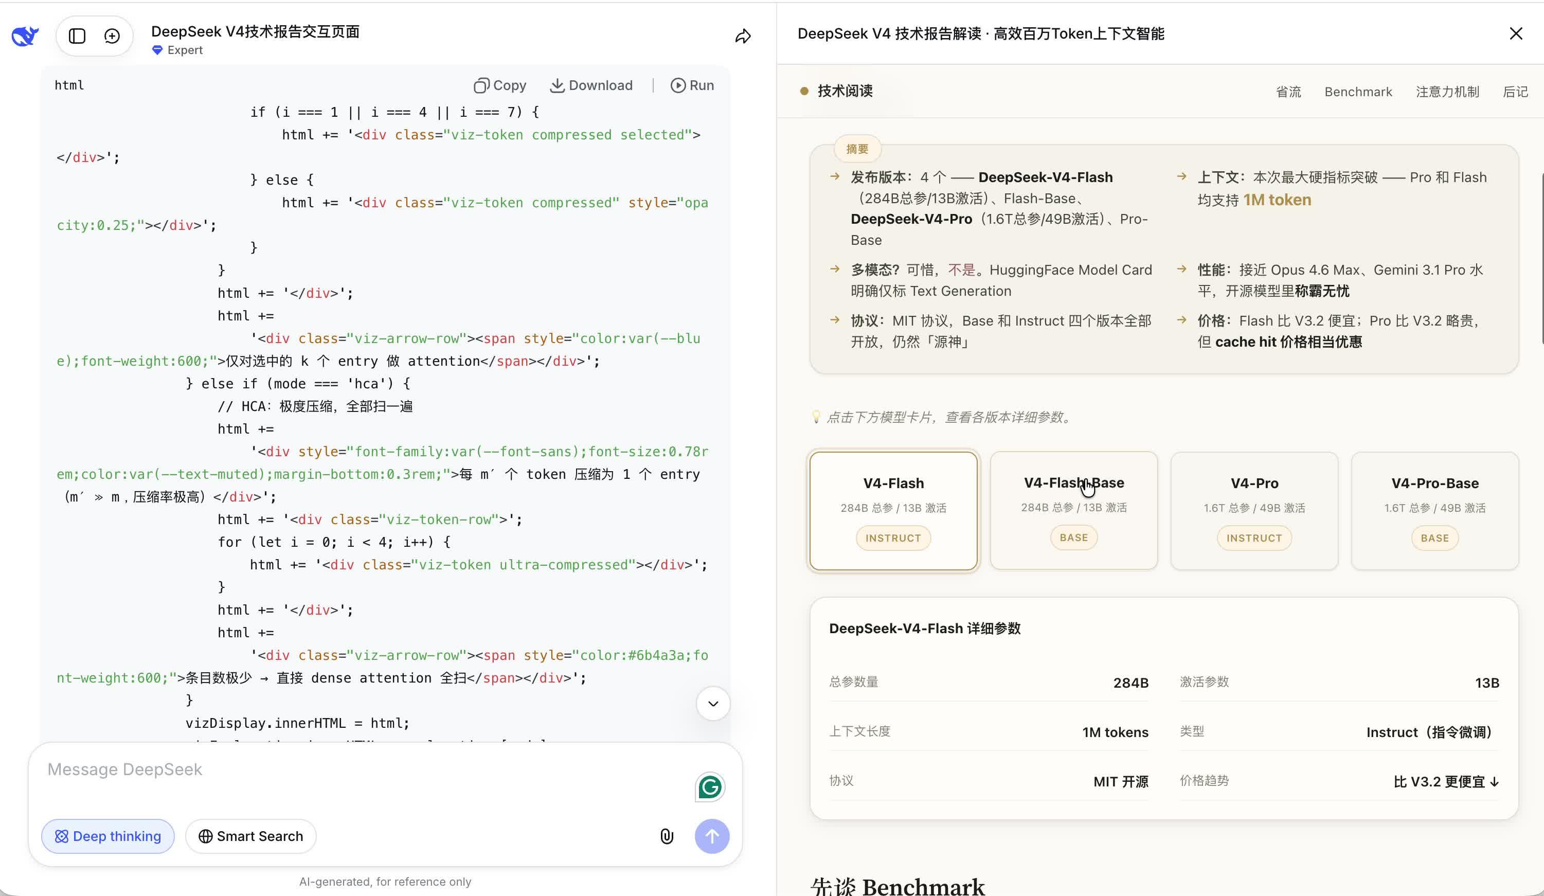The width and height of the screenshot is (1544, 896).
Task: Click the 1M token highlighted text
Action: coord(1277,200)
